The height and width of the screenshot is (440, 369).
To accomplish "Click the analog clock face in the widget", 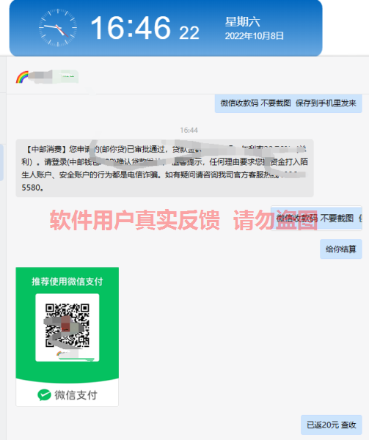I will coord(58,27).
